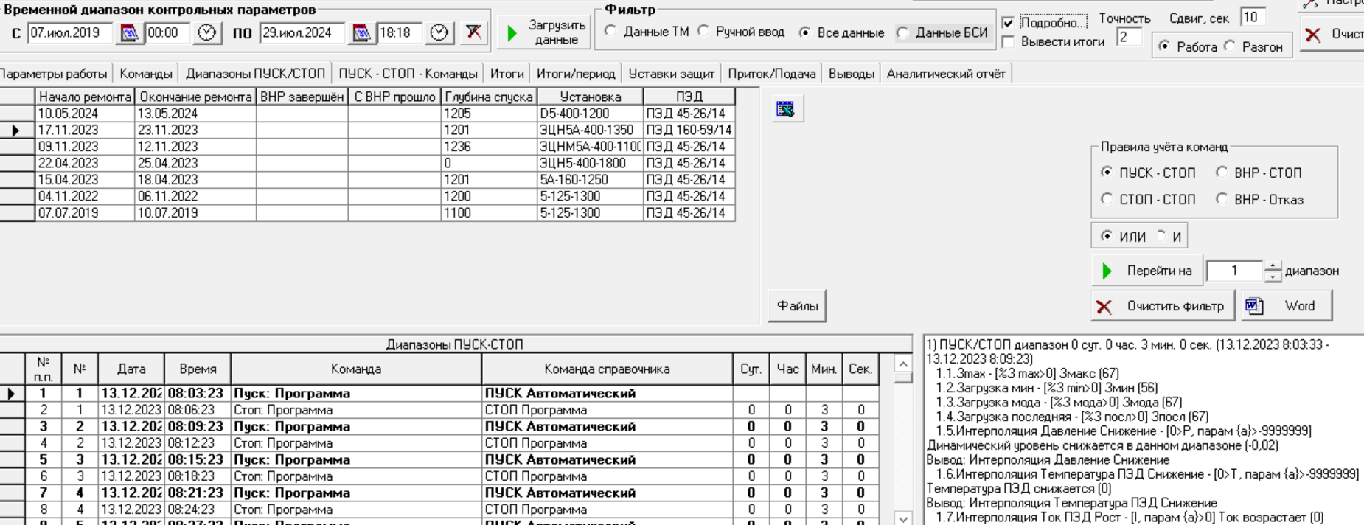Open the start date calendar picker

tap(129, 33)
